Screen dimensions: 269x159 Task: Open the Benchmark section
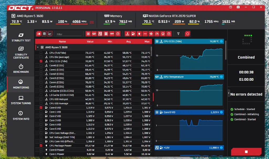click(x=21, y=69)
